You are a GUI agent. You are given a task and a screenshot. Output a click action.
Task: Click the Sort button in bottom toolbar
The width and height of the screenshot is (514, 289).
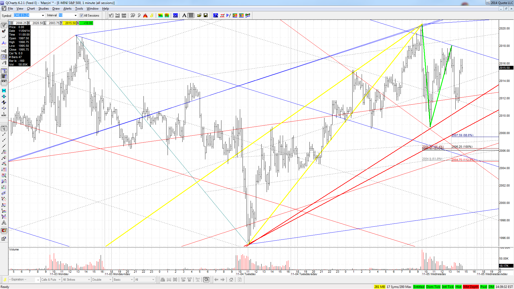(x=198, y=280)
